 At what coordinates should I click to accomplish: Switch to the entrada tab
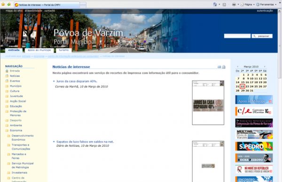tap(14, 50)
